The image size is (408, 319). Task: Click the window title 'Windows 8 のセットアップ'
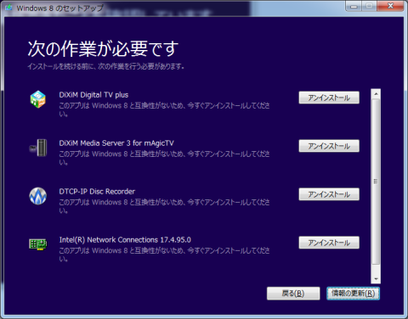[60, 8]
